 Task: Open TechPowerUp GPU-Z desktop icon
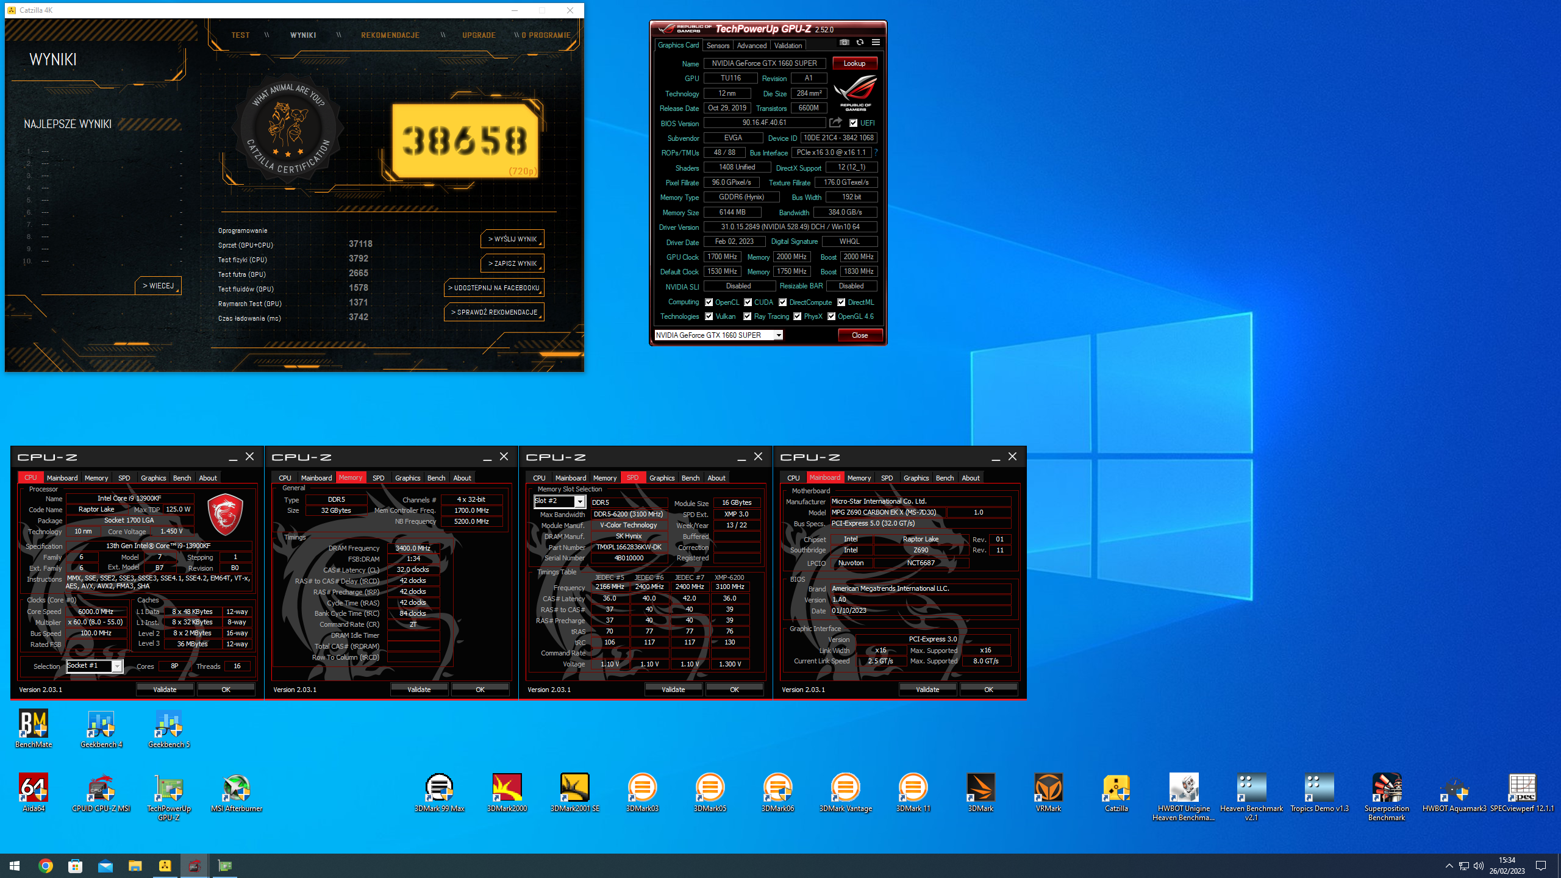coord(169,797)
